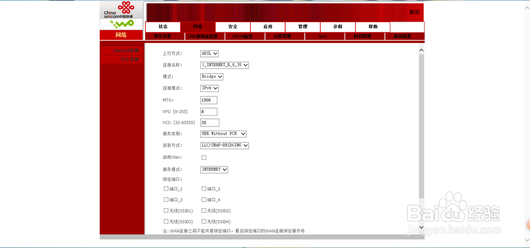Check the 端口_4 binding checkbox
Screen dimensions: 530x248
pyautogui.click(x=204, y=200)
